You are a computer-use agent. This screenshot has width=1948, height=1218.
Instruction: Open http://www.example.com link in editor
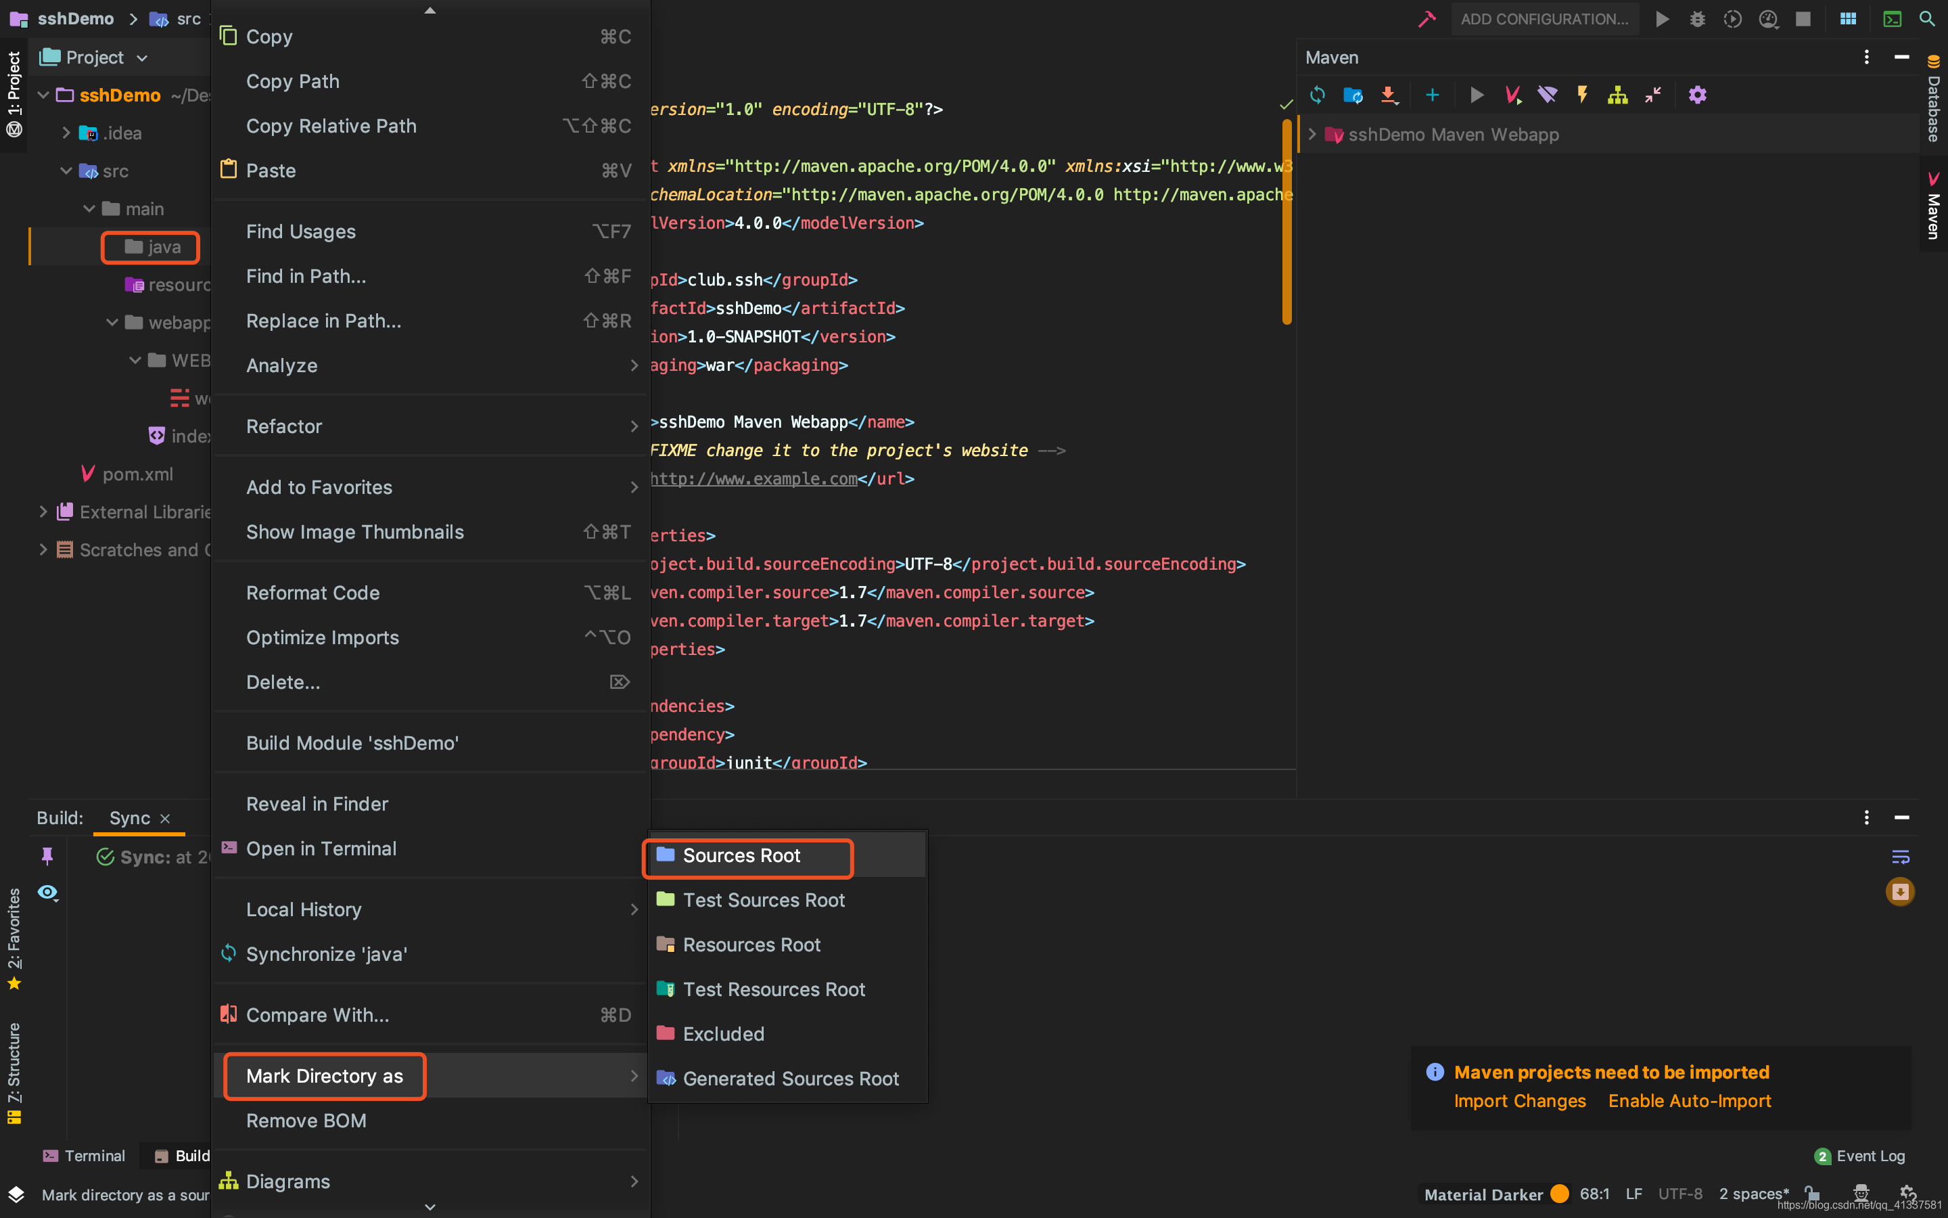tap(753, 478)
